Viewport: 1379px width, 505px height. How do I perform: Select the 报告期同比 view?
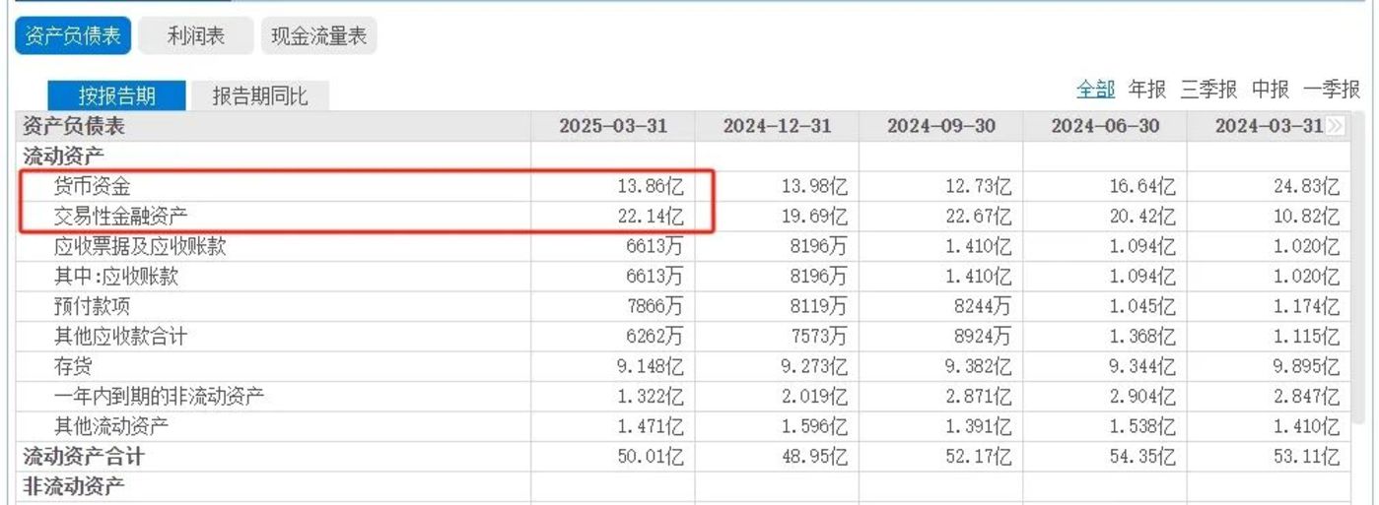click(259, 95)
